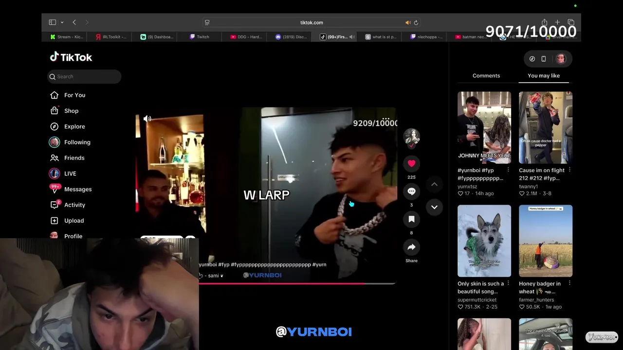Mute the TikTok video with the speaker icon

pyautogui.click(x=147, y=119)
